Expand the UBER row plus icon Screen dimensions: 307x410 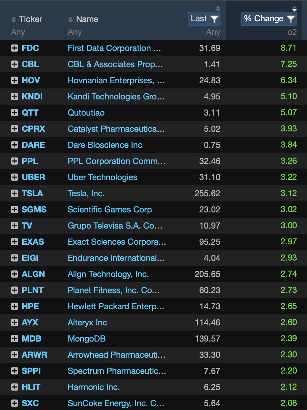[15, 177]
